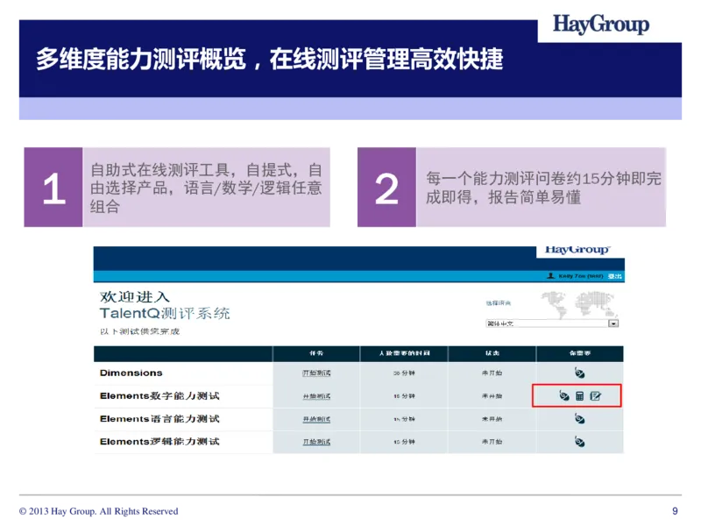Open the 你需要 column header options

pyautogui.click(x=578, y=352)
